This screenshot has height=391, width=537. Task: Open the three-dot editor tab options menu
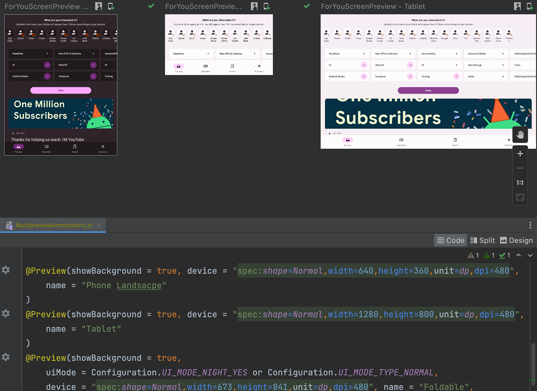point(530,225)
